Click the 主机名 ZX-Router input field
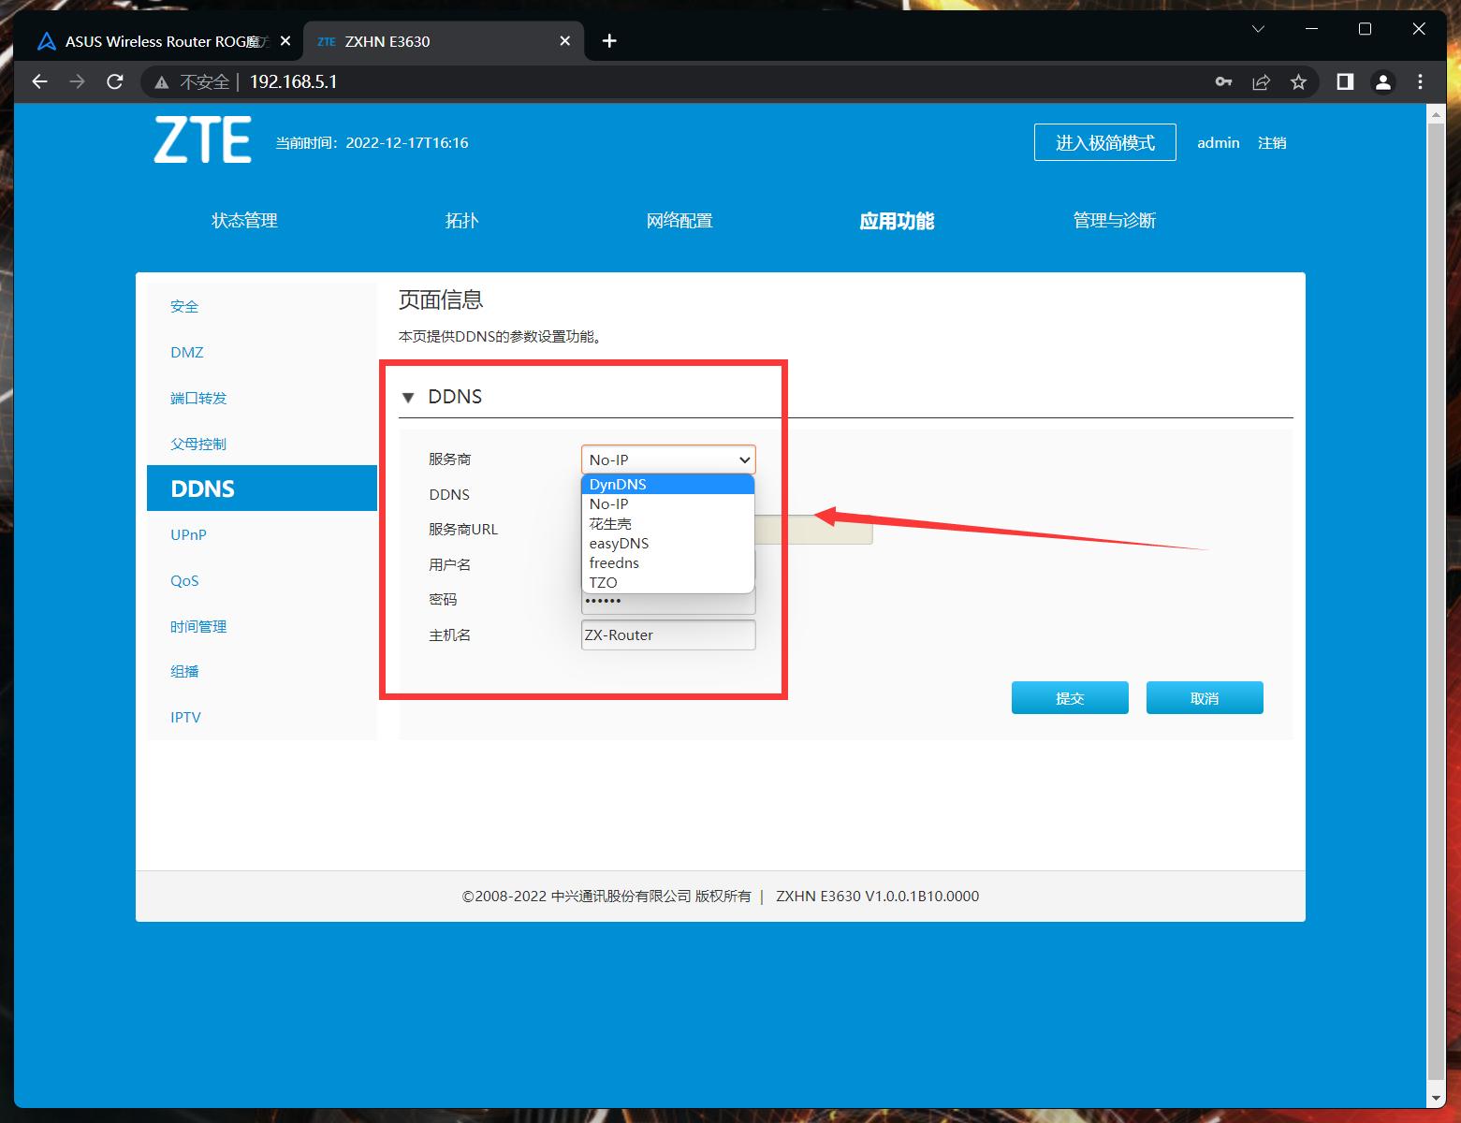 (668, 634)
